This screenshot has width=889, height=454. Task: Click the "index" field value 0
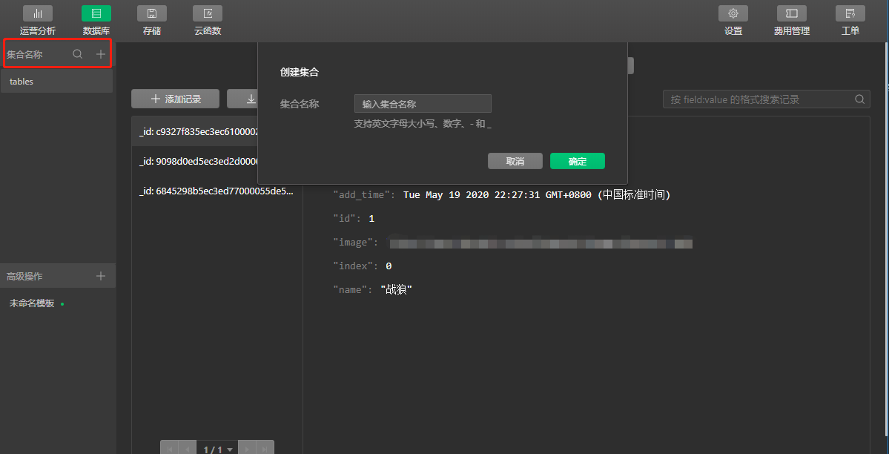tap(389, 266)
